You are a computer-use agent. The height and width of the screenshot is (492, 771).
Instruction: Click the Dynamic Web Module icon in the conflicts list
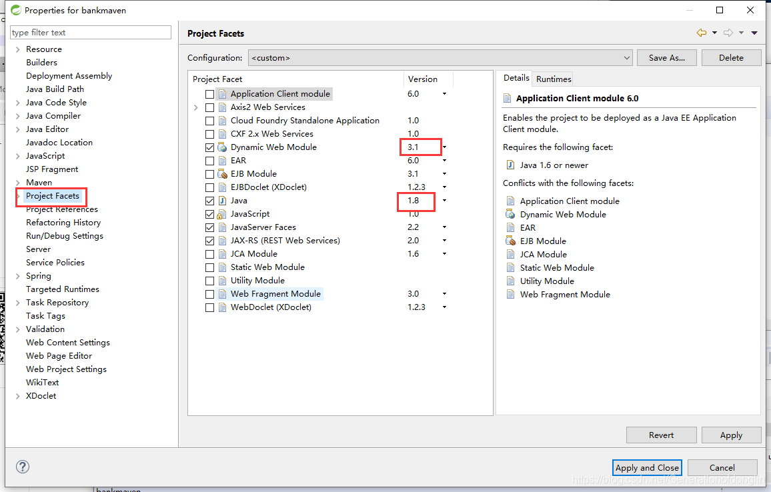tap(510, 214)
